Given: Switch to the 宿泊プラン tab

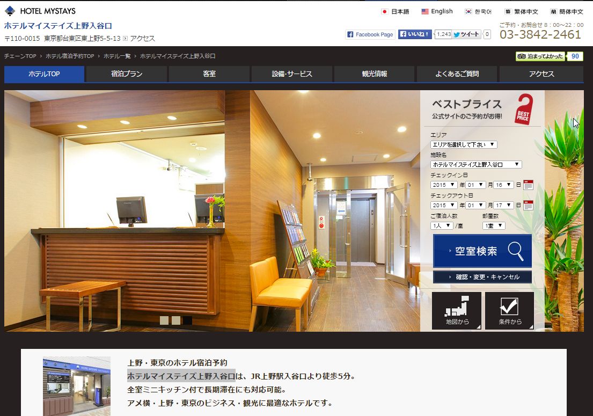Looking at the screenshot, I should 127,74.
